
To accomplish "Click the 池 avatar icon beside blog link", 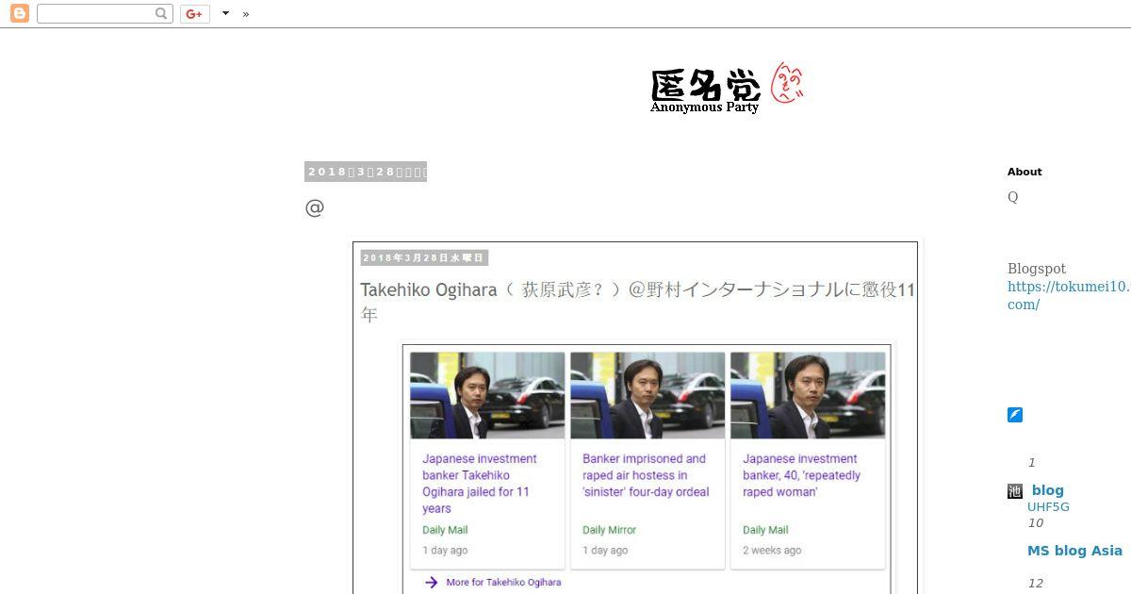I will (1015, 491).
